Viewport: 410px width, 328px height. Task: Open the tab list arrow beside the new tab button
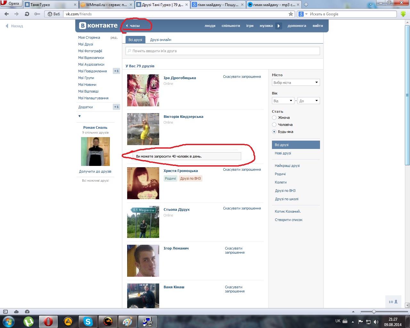(371, 4)
